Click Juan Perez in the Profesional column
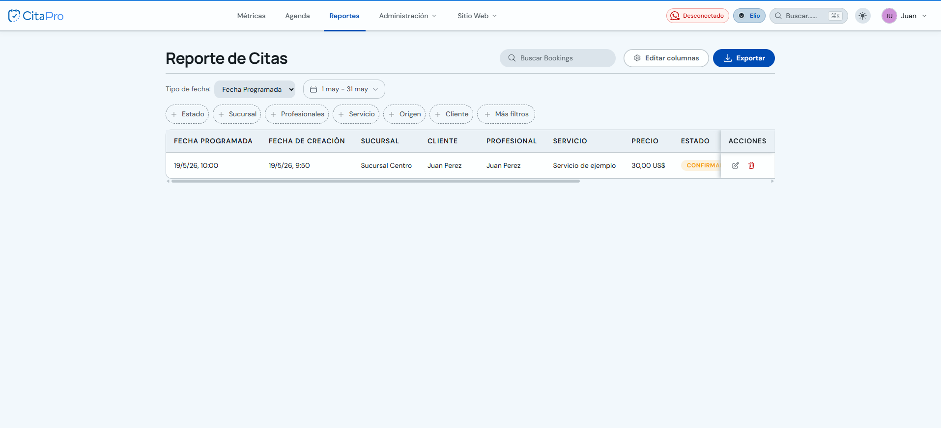The width and height of the screenshot is (941, 428). [504, 165]
